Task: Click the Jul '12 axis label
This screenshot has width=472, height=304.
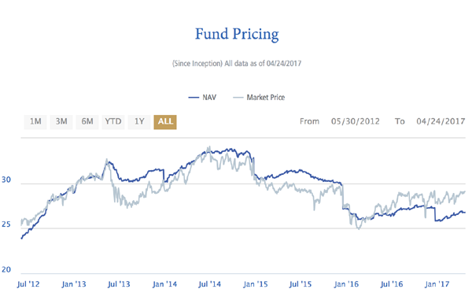Action: [28, 284]
